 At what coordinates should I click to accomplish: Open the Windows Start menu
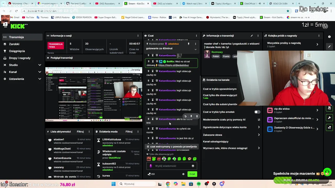click(113, 184)
